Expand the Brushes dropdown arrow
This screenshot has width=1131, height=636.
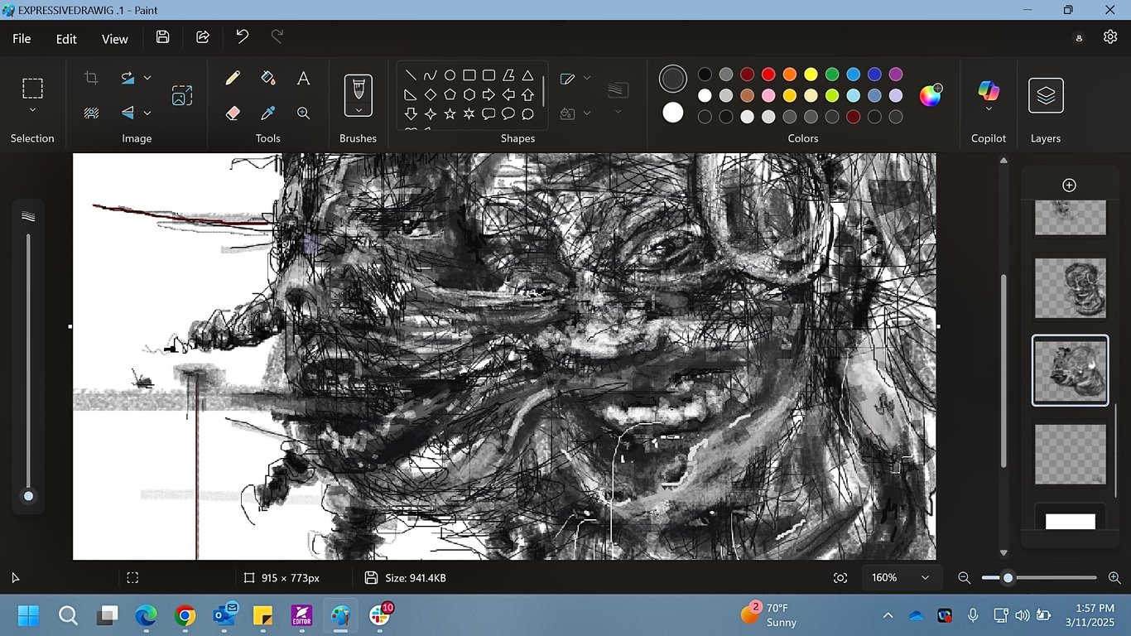click(x=359, y=109)
